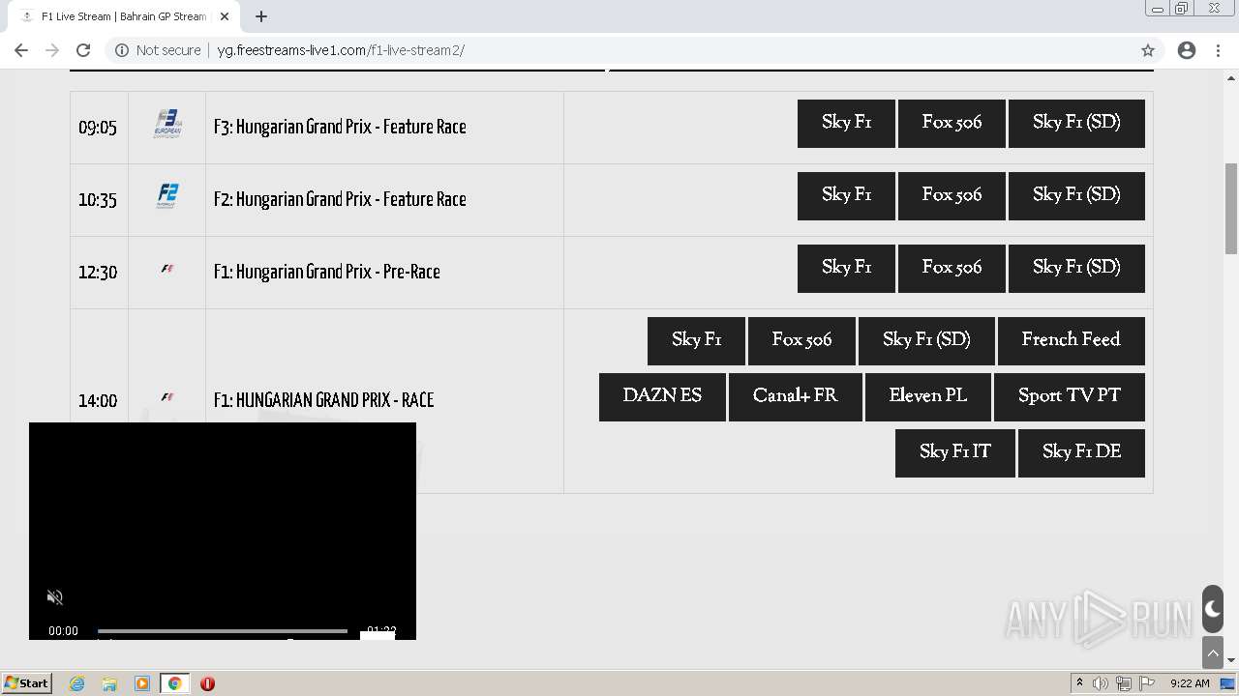Select Chrome in the taskbar
Screen dimensions: 1239x696
point(174,683)
